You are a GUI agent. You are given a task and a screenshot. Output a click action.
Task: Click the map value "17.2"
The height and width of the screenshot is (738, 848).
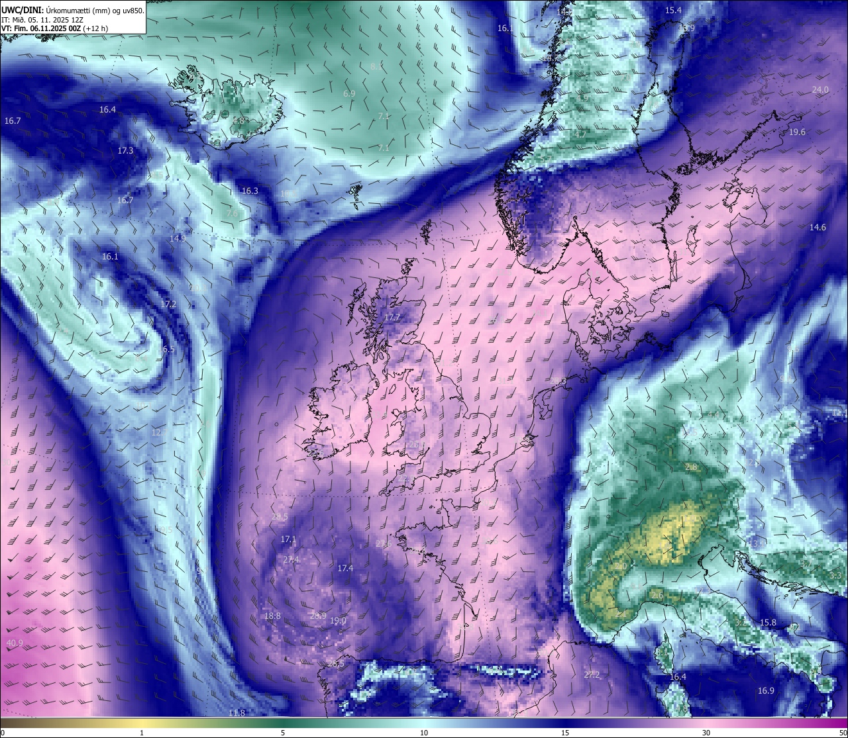coord(168,304)
